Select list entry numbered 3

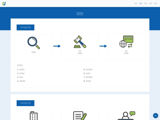[20, 77]
